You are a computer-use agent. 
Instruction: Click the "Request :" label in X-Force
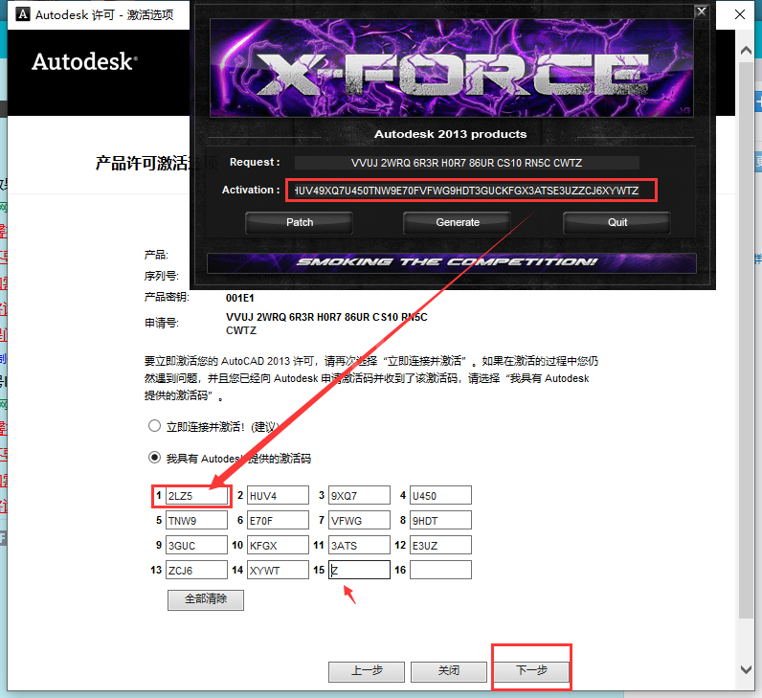(255, 162)
